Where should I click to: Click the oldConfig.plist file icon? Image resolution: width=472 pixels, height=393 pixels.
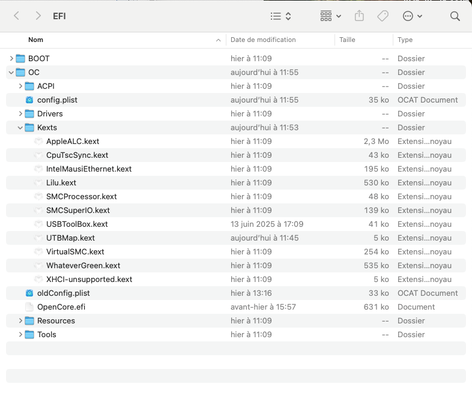click(x=29, y=293)
